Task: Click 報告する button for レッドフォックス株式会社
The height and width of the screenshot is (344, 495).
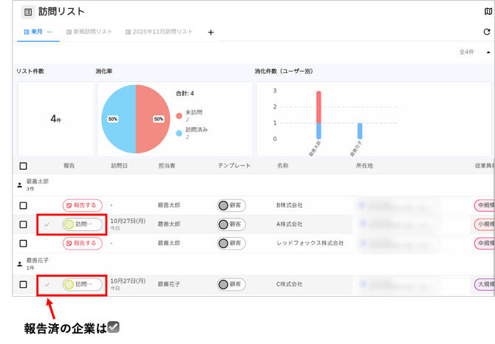Action: click(81, 243)
